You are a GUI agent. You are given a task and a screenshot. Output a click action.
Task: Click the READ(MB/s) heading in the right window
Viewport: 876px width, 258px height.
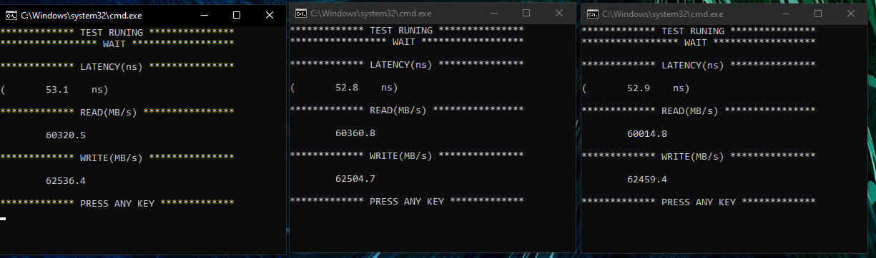690,111
